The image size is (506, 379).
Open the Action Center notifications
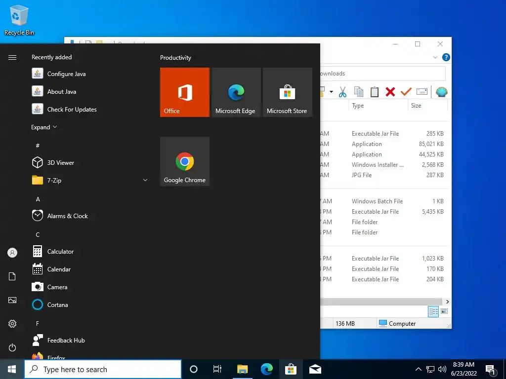click(x=491, y=370)
